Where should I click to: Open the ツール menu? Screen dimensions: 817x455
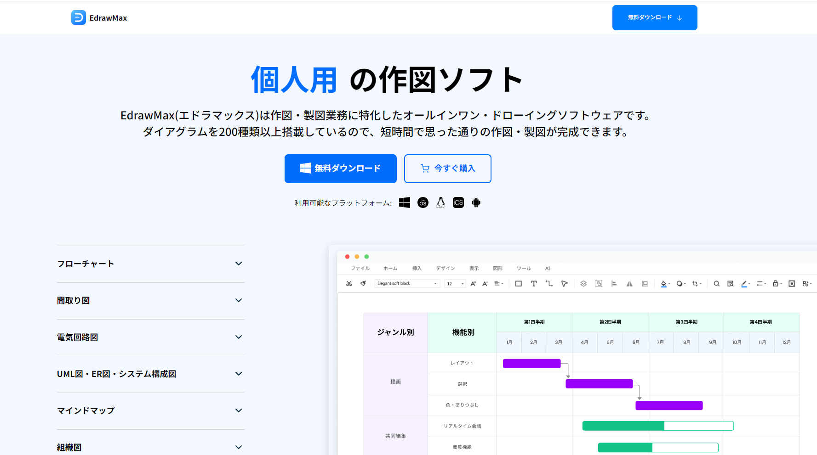[524, 269]
